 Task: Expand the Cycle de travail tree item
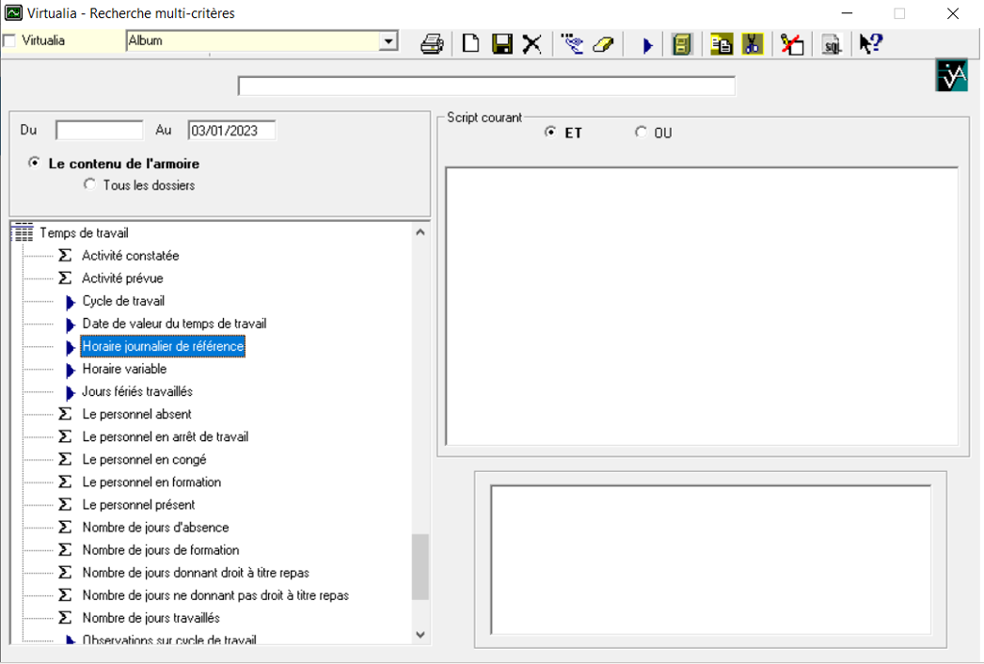tap(71, 302)
